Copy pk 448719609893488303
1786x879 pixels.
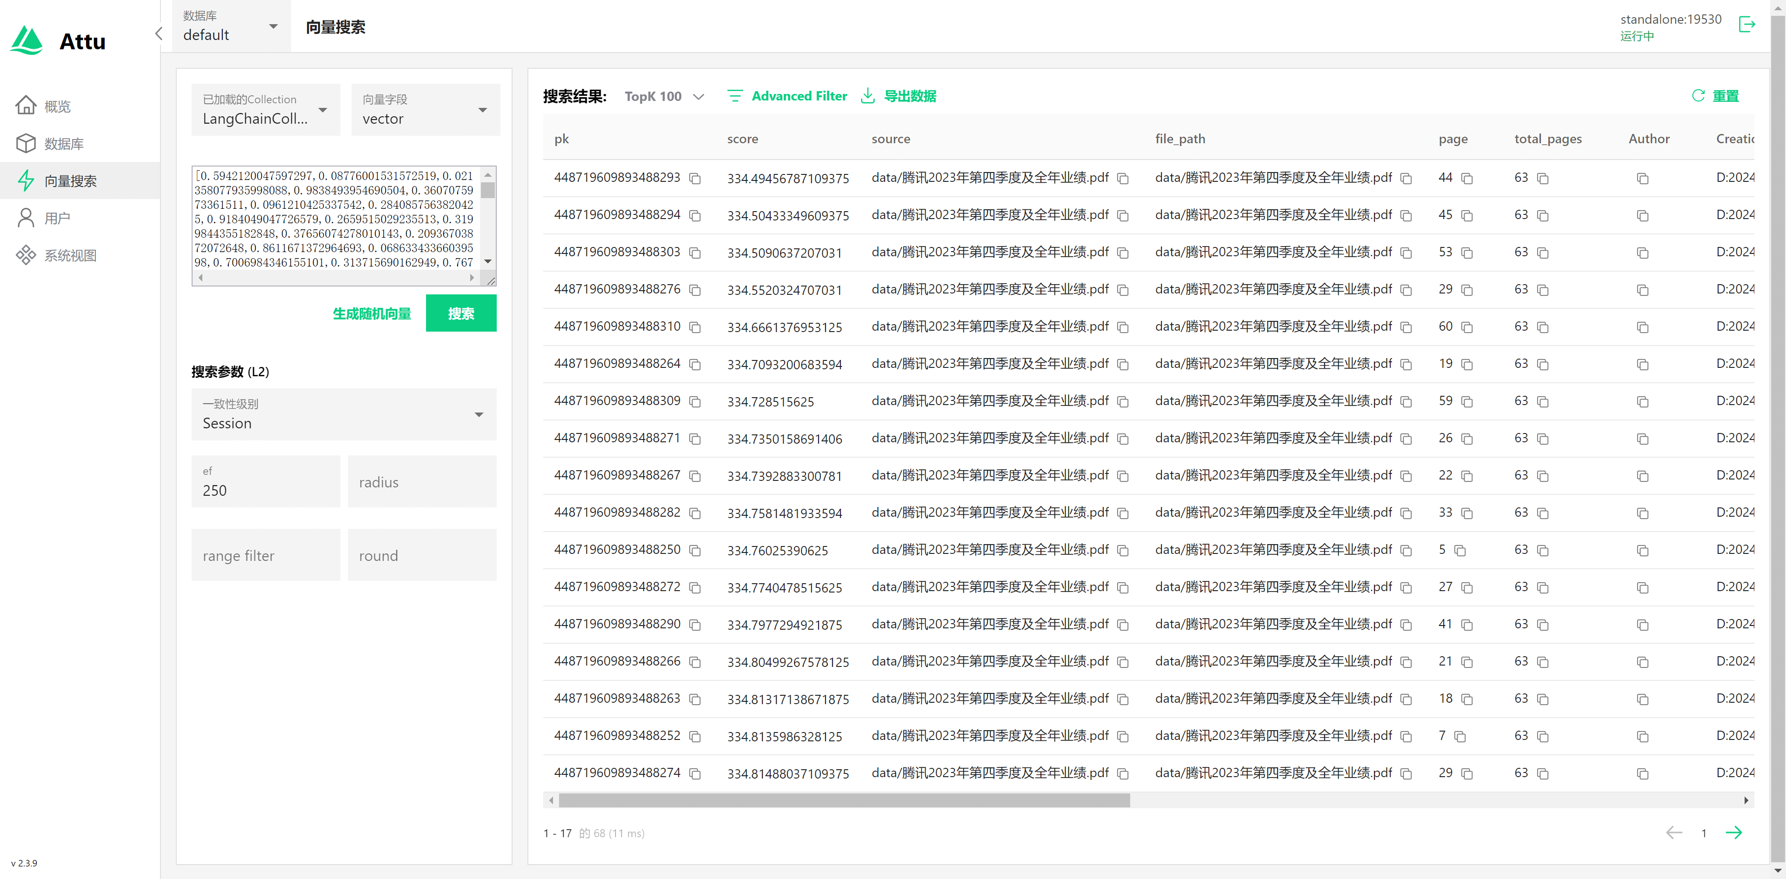tap(695, 253)
